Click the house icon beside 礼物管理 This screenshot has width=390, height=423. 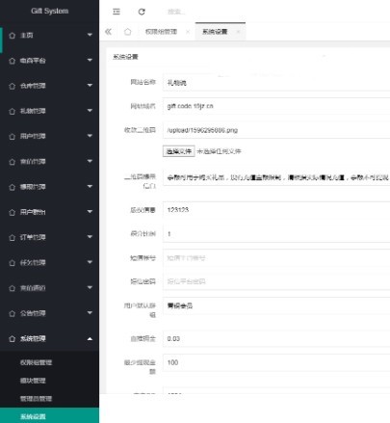pyautogui.click(x=13, y=111)
